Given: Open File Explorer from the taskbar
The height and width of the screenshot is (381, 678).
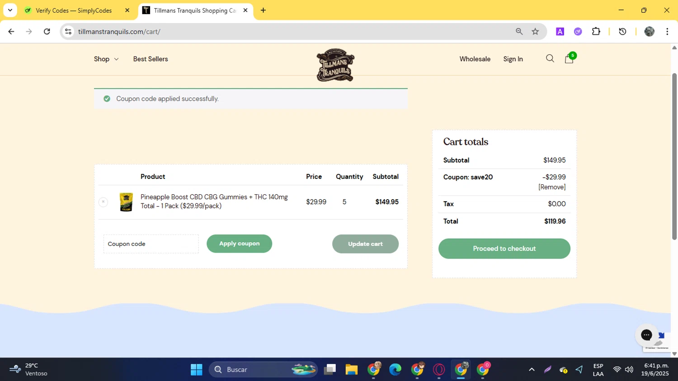Looking at the screenshot, I should pyautogui.click(x=352, y=370).
